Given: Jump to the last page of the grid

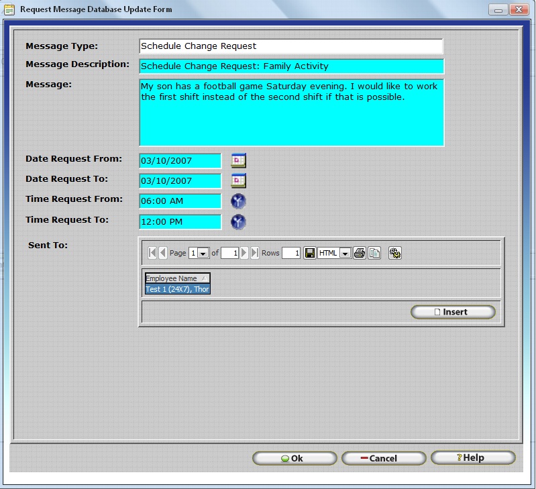Looking at the screenshot, I should coord(254,253).
